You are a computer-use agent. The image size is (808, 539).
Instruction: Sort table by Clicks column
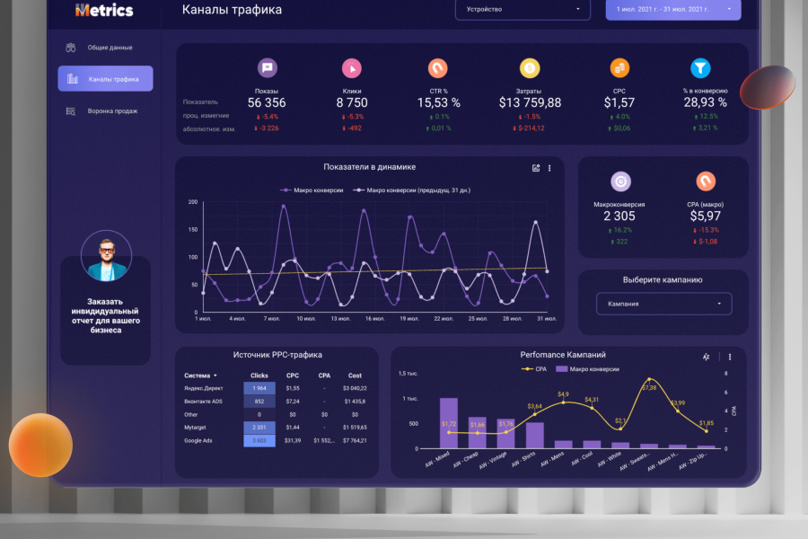click(x=259, y=376)
